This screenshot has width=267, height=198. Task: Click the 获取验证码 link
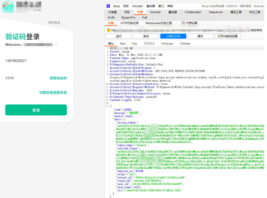[58, 78]
